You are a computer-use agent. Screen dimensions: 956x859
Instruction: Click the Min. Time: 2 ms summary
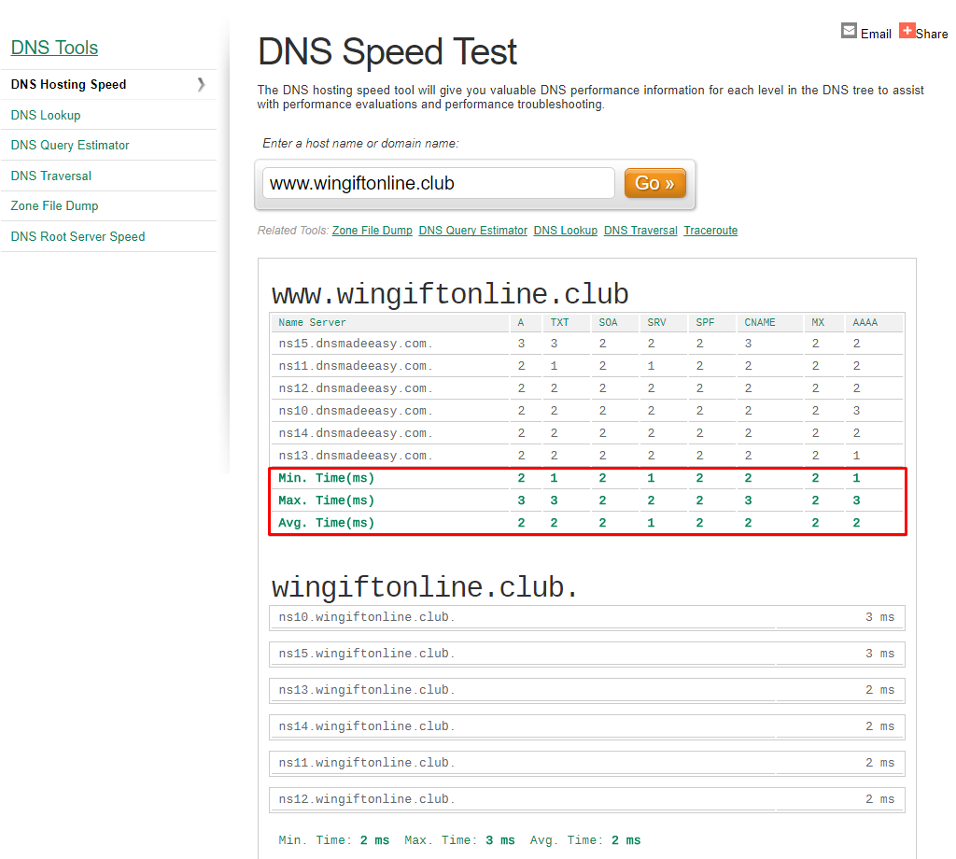click(334, 840)
